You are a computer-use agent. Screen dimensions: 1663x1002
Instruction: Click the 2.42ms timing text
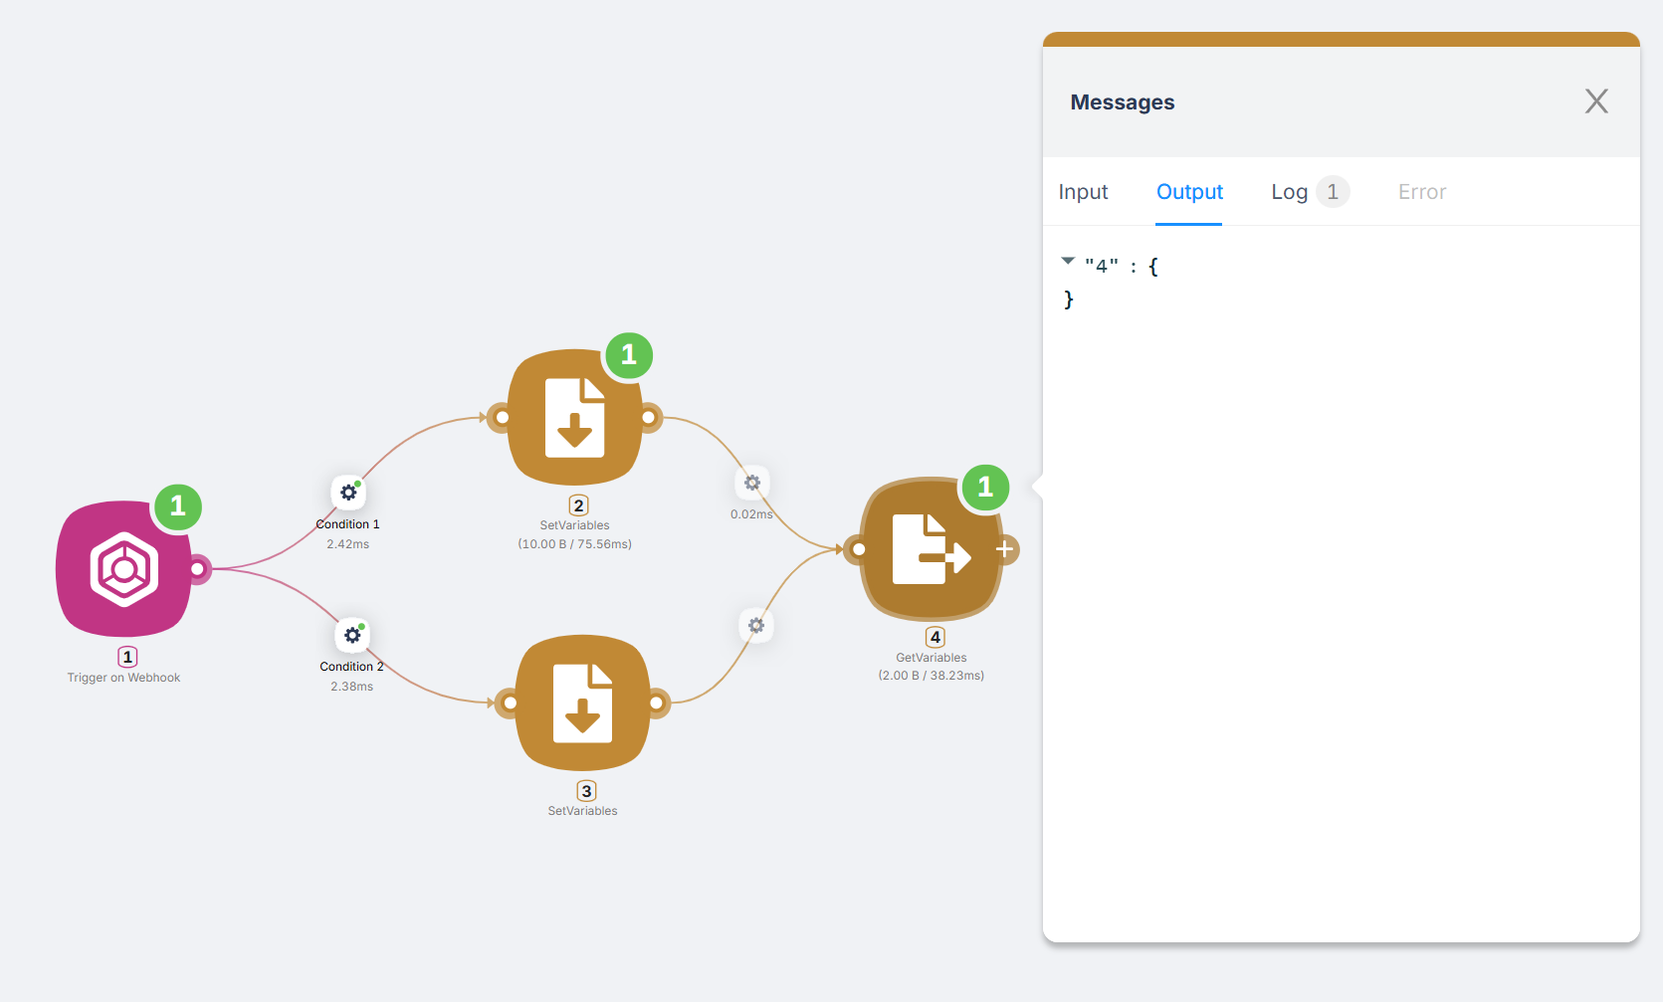coord(348,544)
